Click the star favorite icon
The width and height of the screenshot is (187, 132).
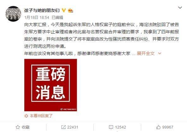(18, 127)
